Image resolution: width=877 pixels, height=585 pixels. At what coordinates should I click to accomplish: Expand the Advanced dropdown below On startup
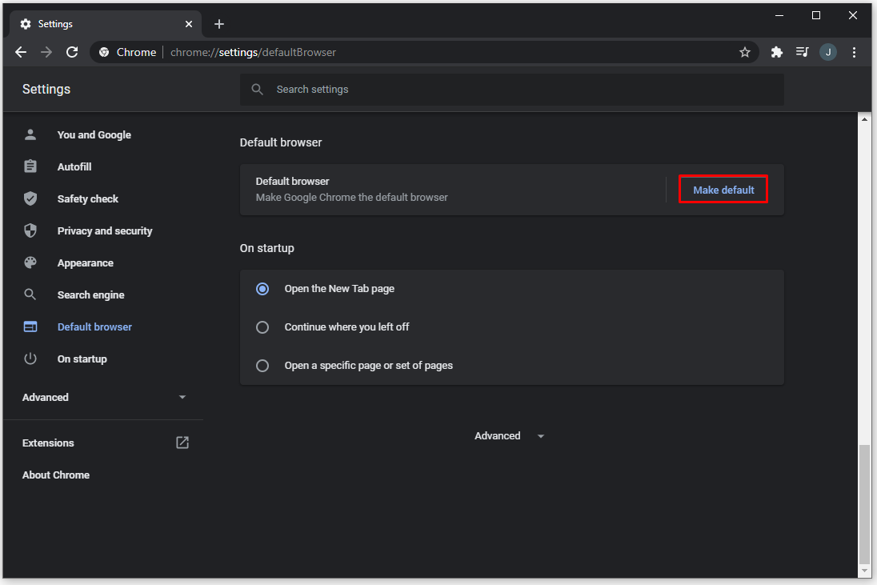tap(509, 436)
